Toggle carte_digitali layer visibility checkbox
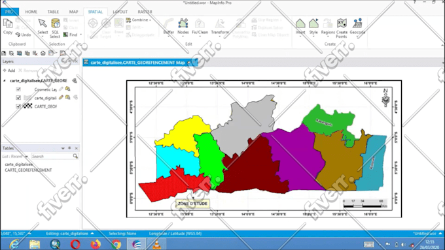The height and width of the screenshot is (250, 445). [x=18, y=98]
